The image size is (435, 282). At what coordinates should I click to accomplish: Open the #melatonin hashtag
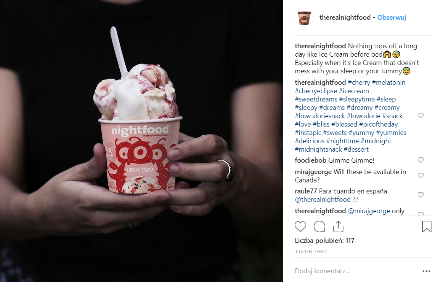pyautogui.click(x=388, y=82)
